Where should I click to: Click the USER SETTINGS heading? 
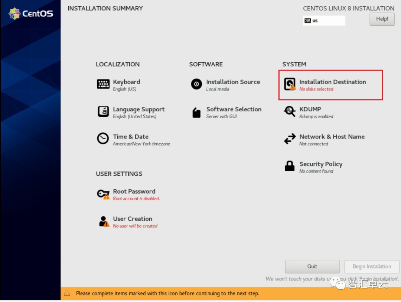tap(119, 174)
